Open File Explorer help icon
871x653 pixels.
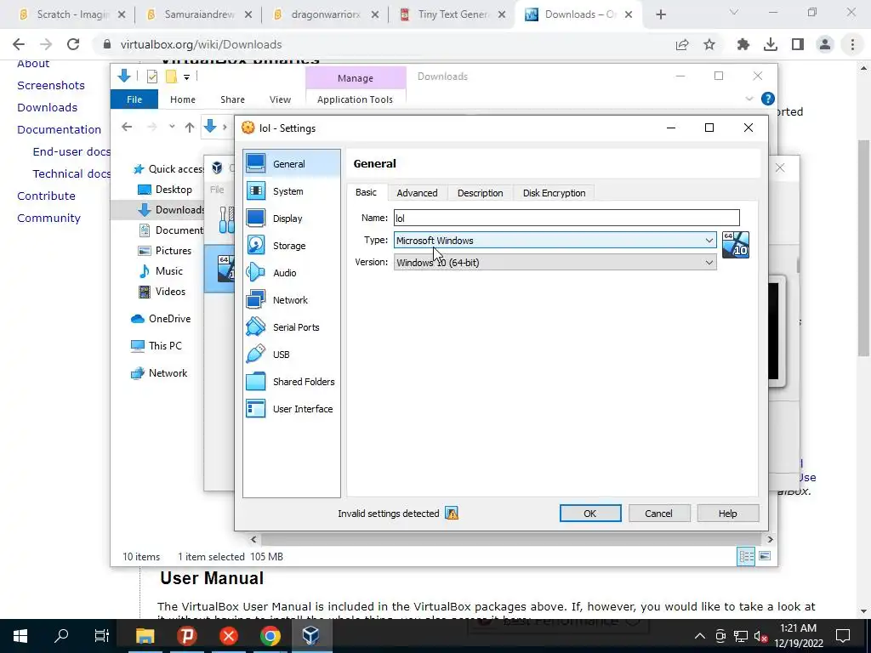(x=768, y=99)
